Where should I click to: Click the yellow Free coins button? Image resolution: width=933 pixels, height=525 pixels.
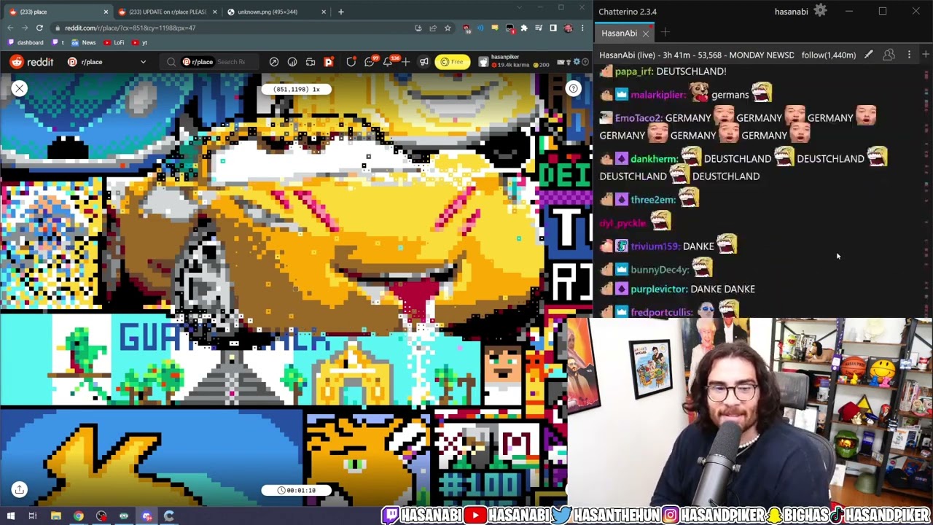(x=453, y=62)
